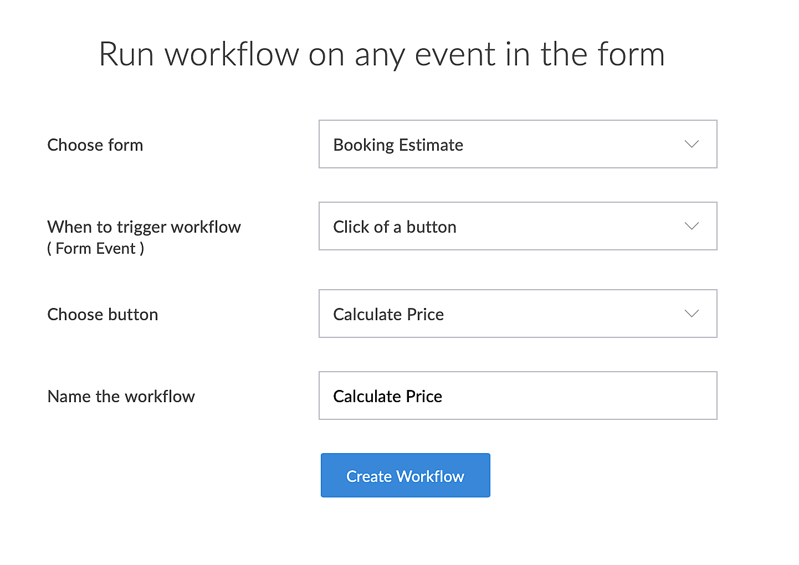Open the Choose form dropdown
This screenshot has width=799, height=565.
(x=517, y=144)
